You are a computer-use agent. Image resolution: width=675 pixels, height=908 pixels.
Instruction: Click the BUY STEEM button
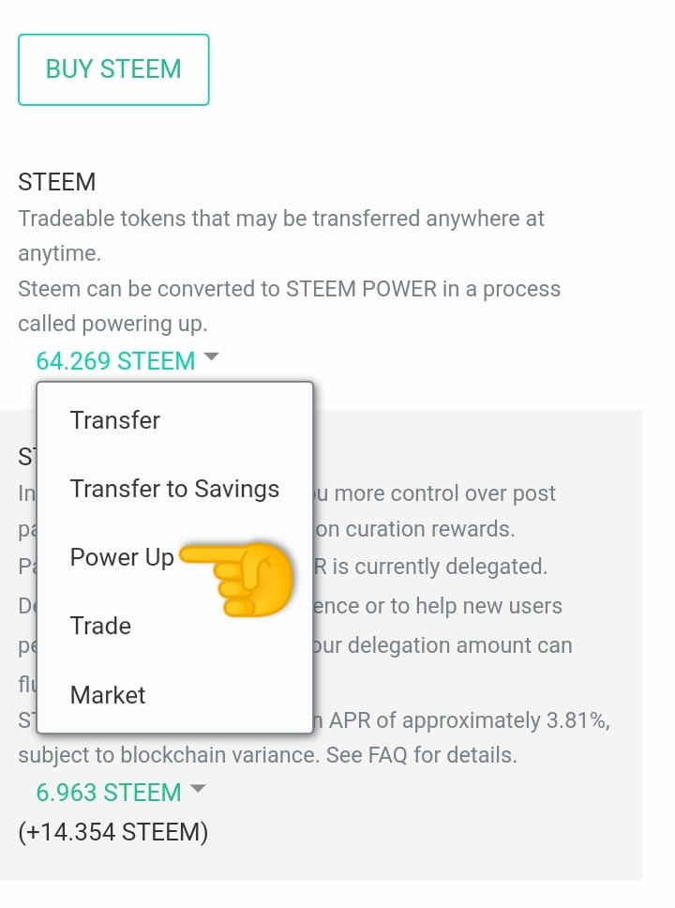[113, 69]
